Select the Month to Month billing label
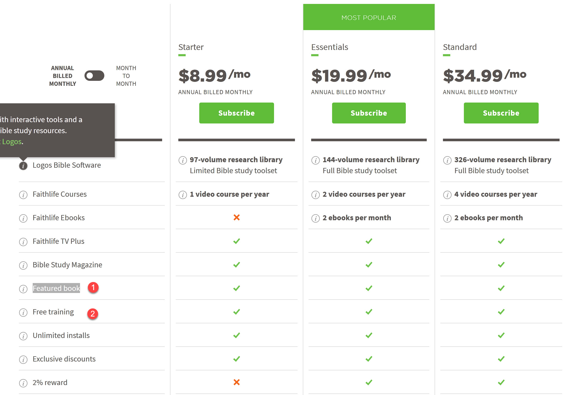Image resolution: width=575 pixels, height=395 pixels. [126, 76]
